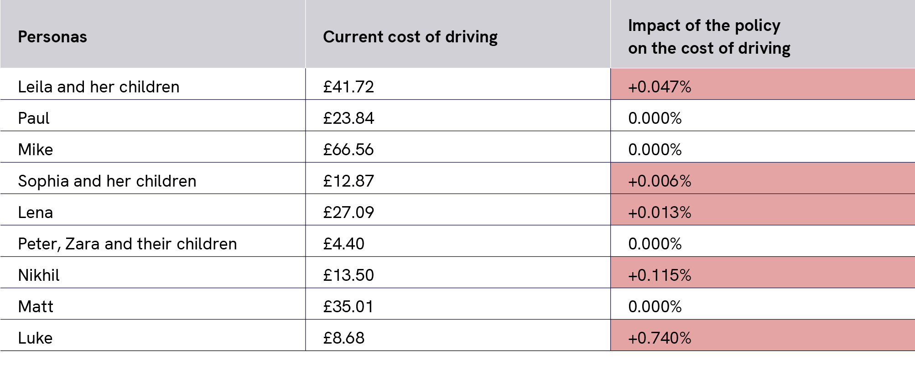This screenshot has height=365, width=915.
Task: Click the £66.56 cost value
Action: click(x=348, y=149)
